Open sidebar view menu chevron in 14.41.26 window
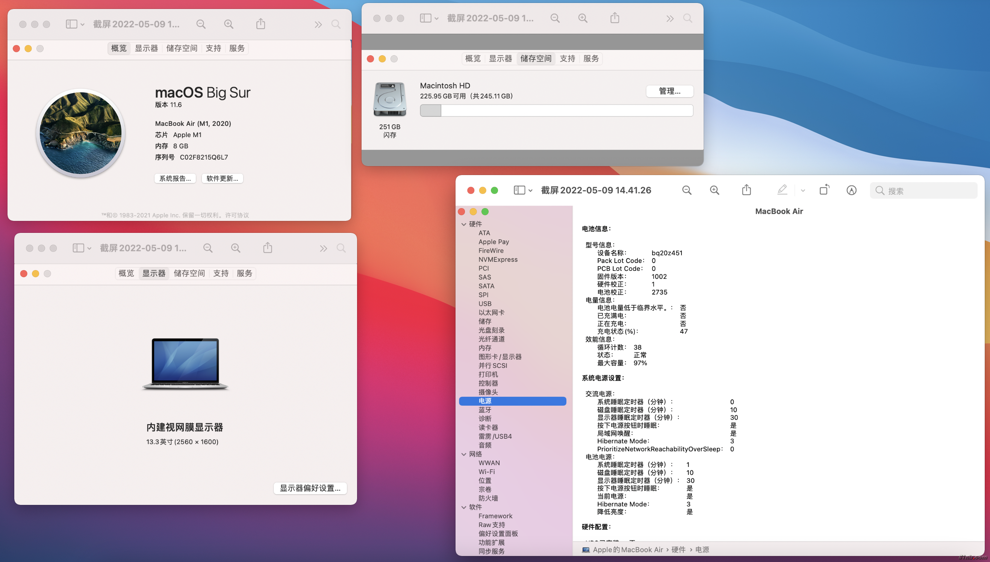 coord(531,191)
